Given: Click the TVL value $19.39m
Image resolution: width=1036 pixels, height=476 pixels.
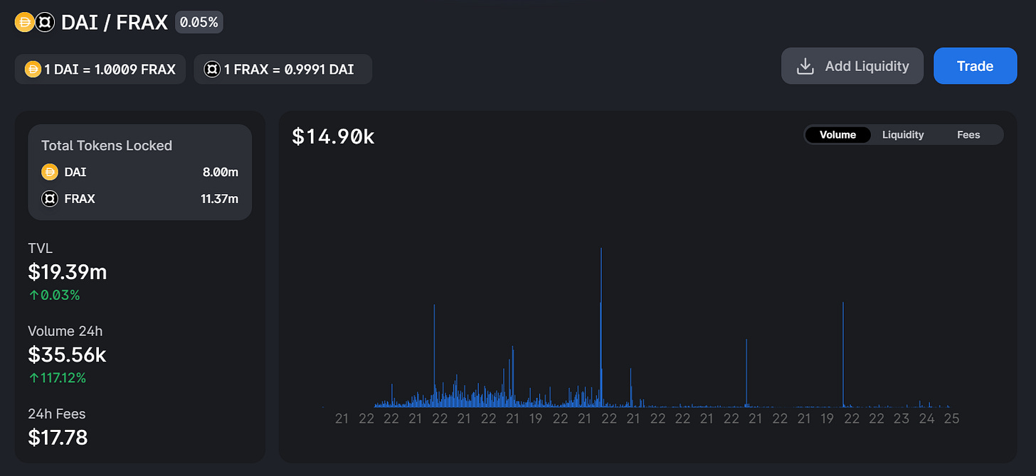Looking at the screenshot, I should click(68, 271).
